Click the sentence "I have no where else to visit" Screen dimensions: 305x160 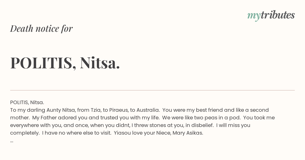[77, 133]
